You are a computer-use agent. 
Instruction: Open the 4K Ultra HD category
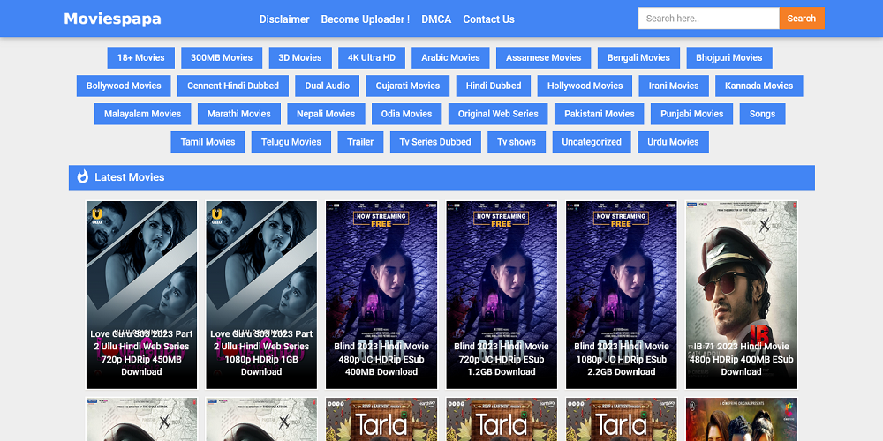(372, 57)
